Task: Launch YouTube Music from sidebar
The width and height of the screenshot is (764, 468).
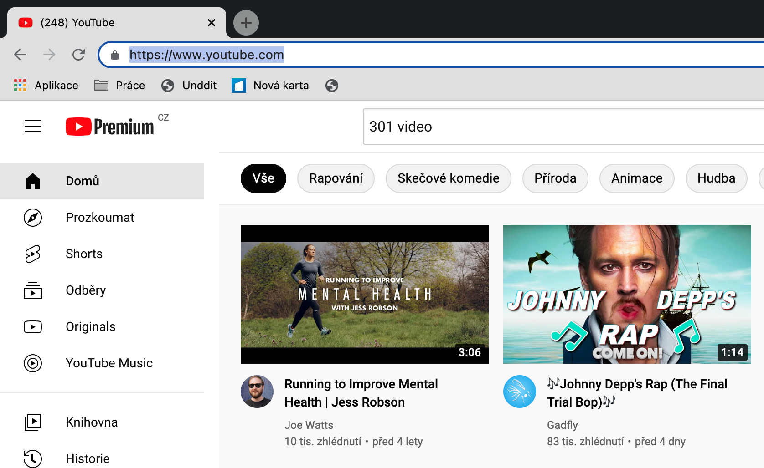Action: (109, 363)
